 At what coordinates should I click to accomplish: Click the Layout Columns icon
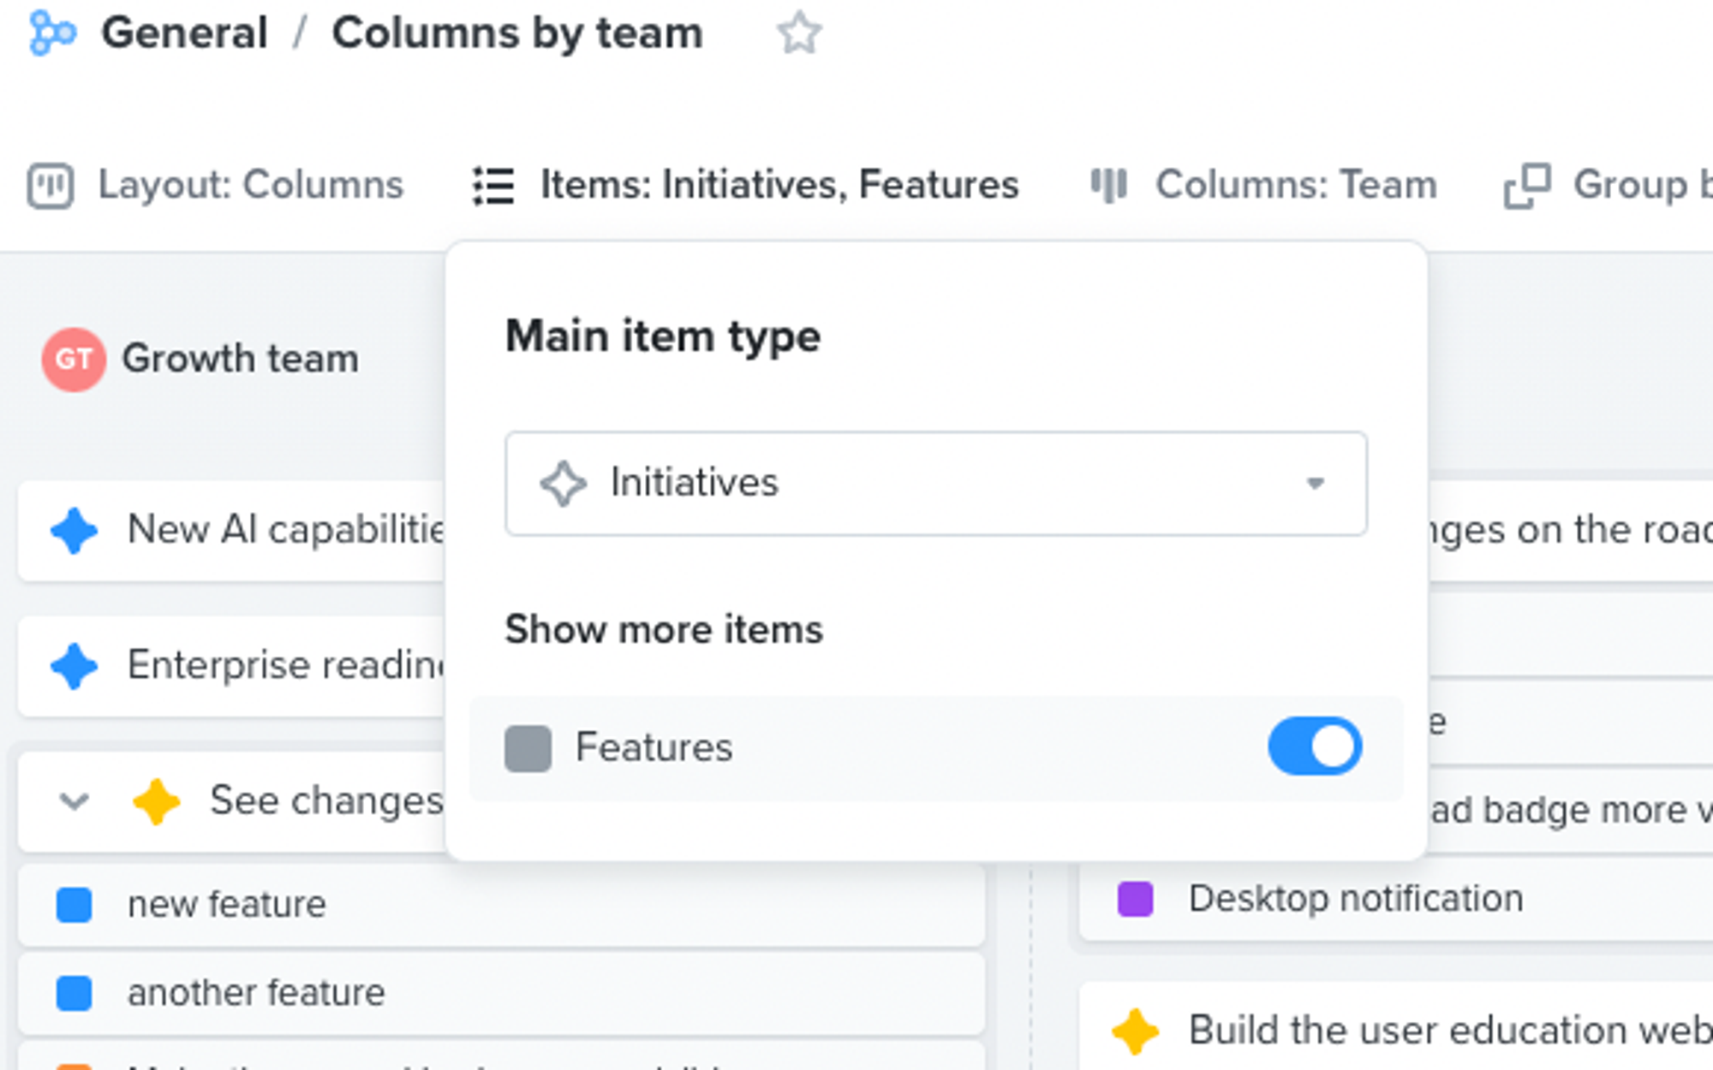click(51, 185)
